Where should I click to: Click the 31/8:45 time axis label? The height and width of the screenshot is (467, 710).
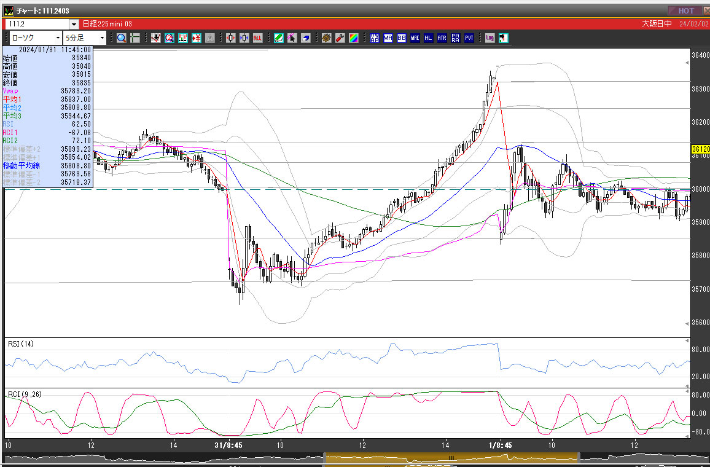pos(228,445)
